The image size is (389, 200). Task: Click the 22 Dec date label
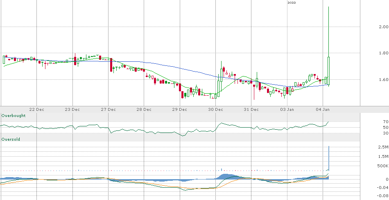(x=36, y=110)
